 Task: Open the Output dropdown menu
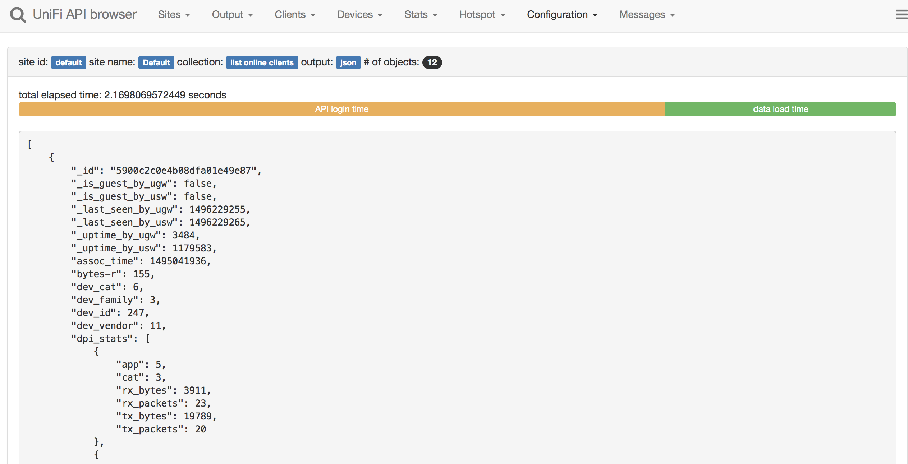tap(232, 15)
